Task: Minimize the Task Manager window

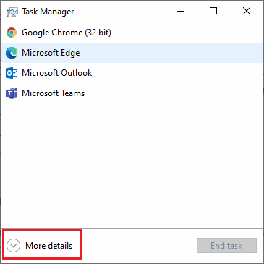Action: (181, 11)
